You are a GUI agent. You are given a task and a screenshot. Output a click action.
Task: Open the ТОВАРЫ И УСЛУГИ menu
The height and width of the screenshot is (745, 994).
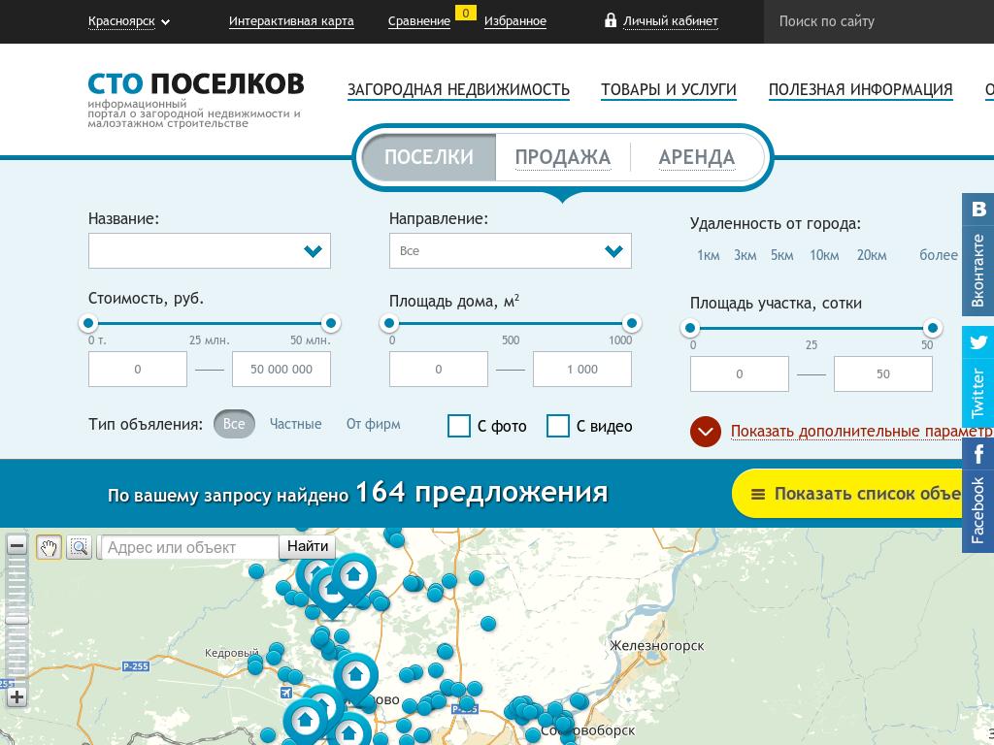point(669,88)
